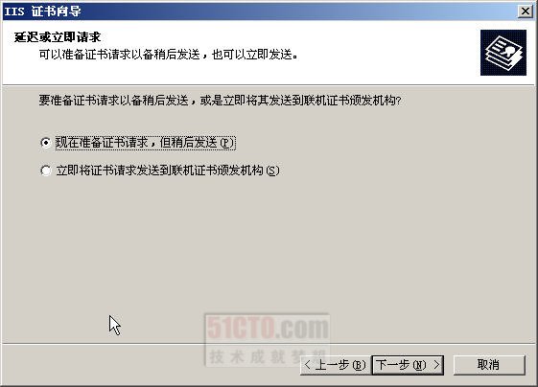Go back with the 上一步(B) button
The width and height of the screenshot is (538, 387).
(x=336, y=365)
